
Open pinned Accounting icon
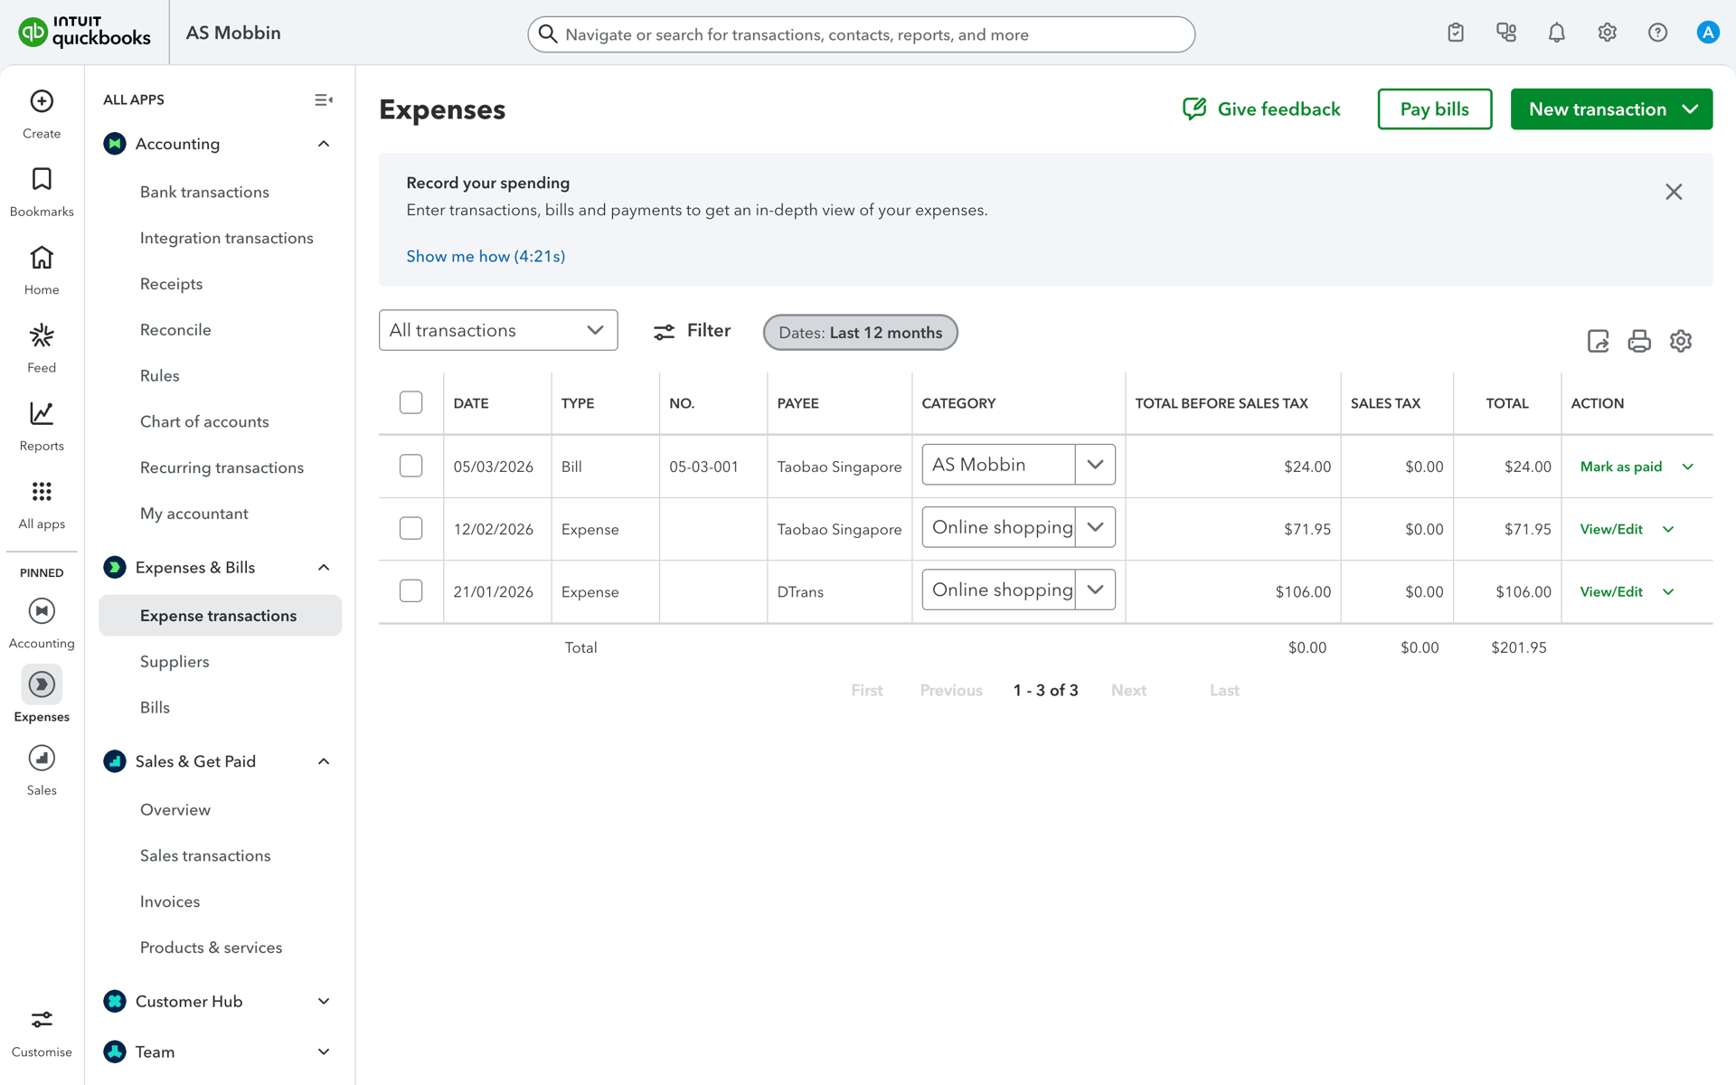point(42,611)
